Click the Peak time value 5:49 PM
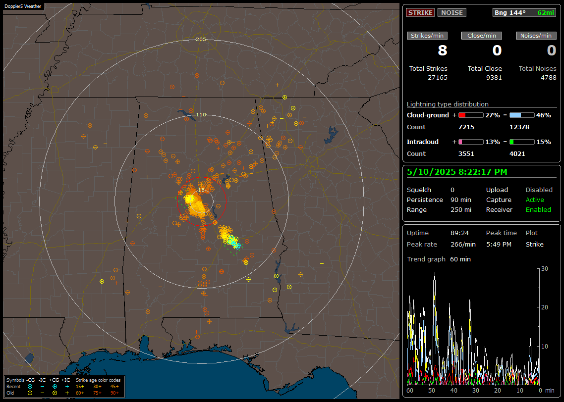This screenshot has width=564, height=402. click(x=499, y=245)
